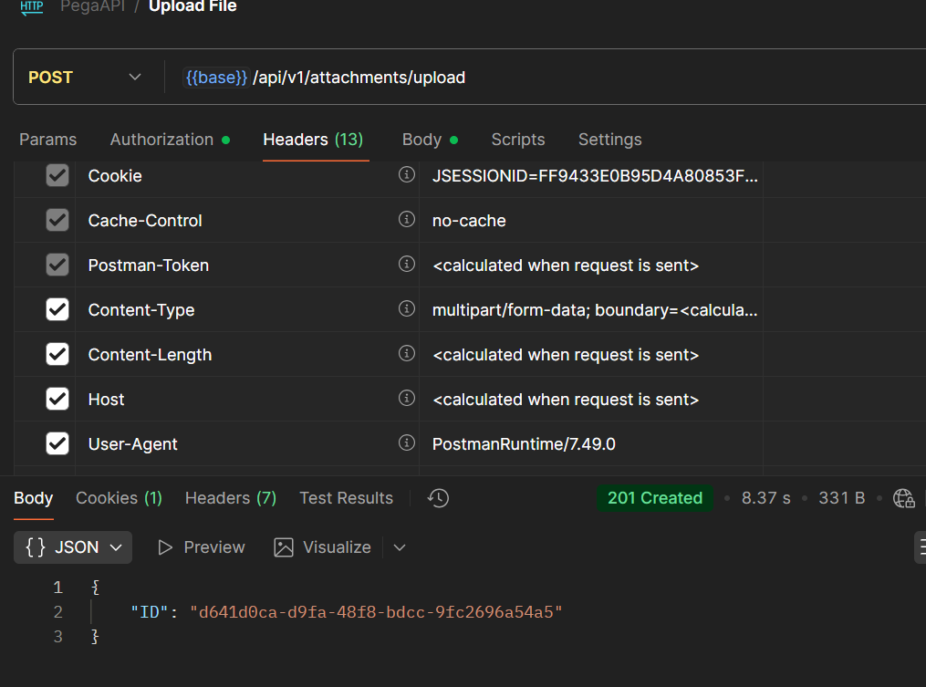Click the 201 Created status badge
Screen dimensions: 926x687
click(x=654, y=498)
